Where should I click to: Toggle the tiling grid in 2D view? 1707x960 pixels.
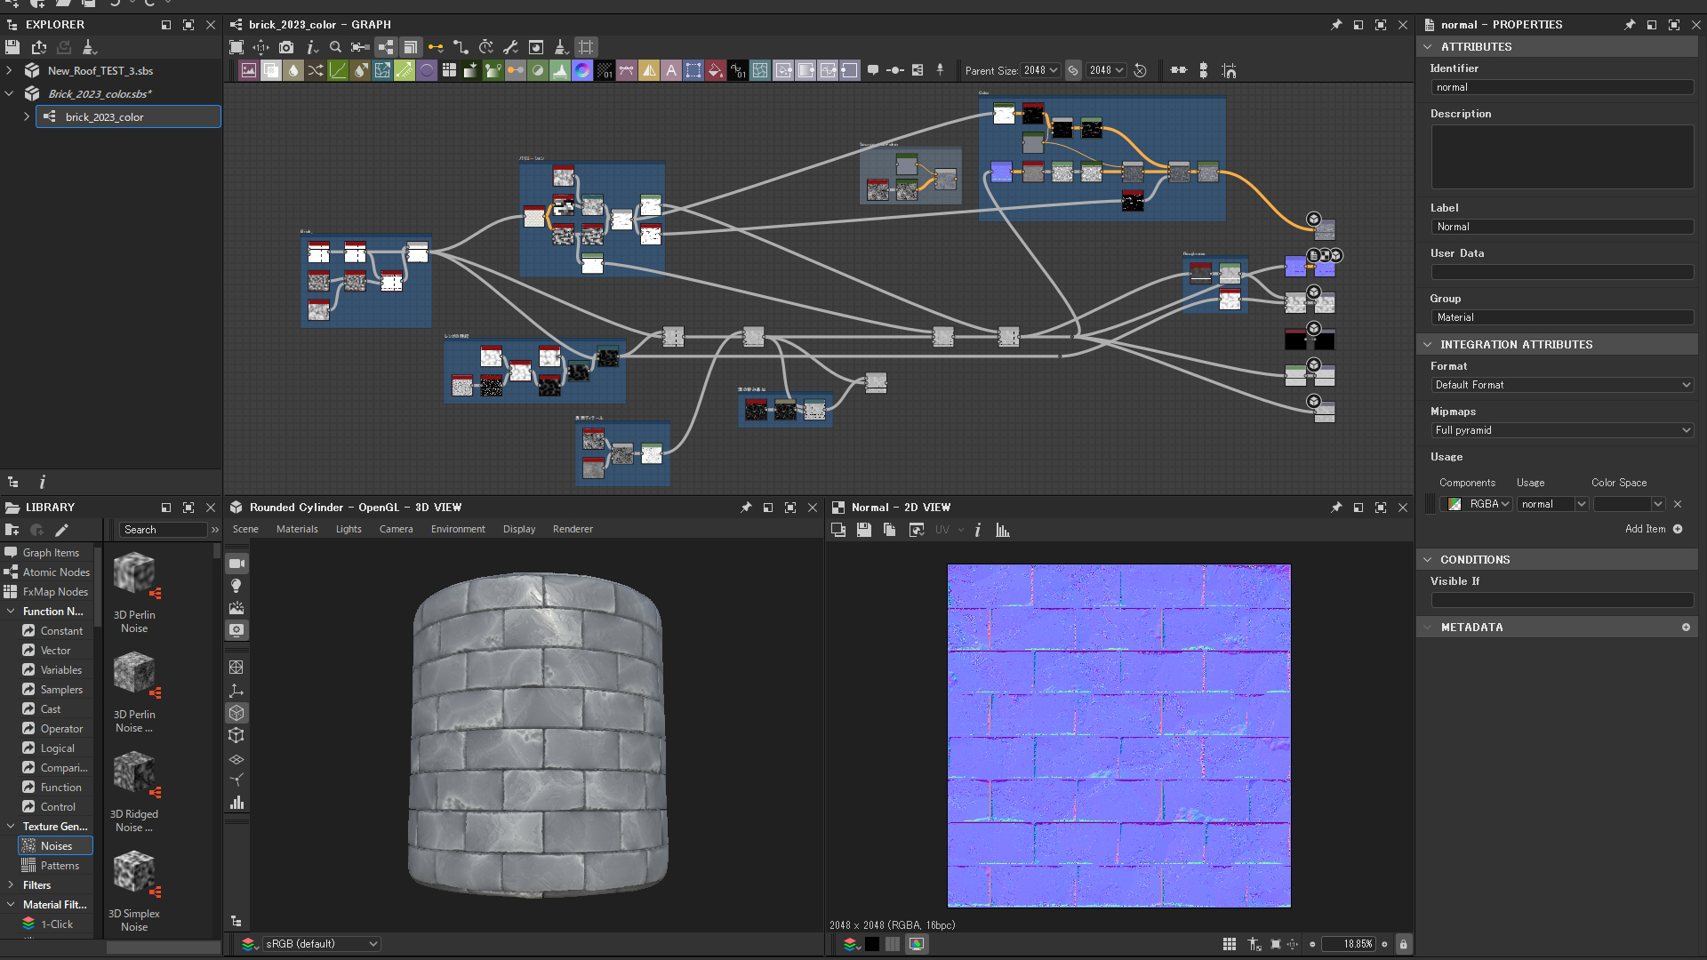(1229, 944)
